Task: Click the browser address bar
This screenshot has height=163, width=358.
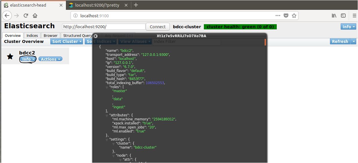Action: click(x=184, y=16)
